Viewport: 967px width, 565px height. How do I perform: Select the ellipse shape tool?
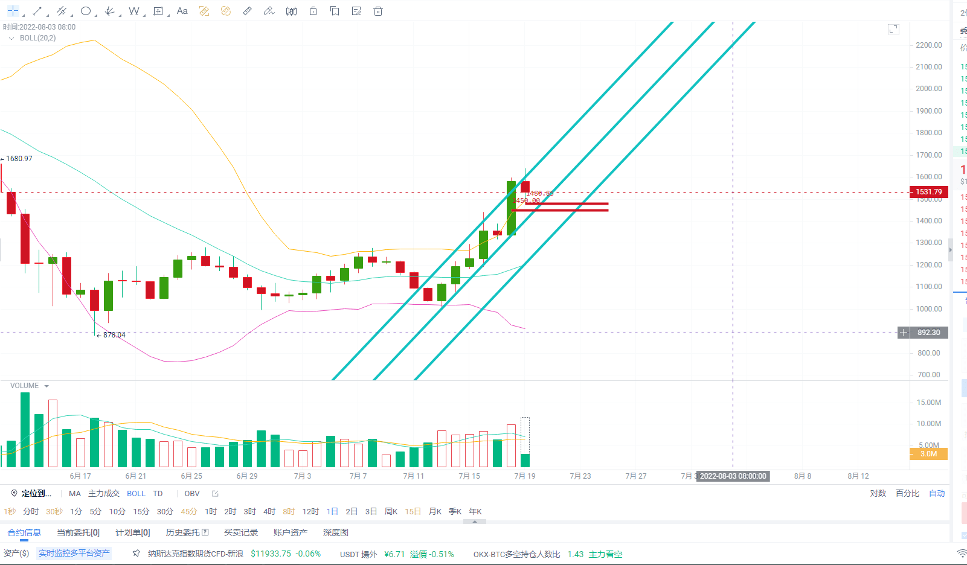tap(86, 11)
